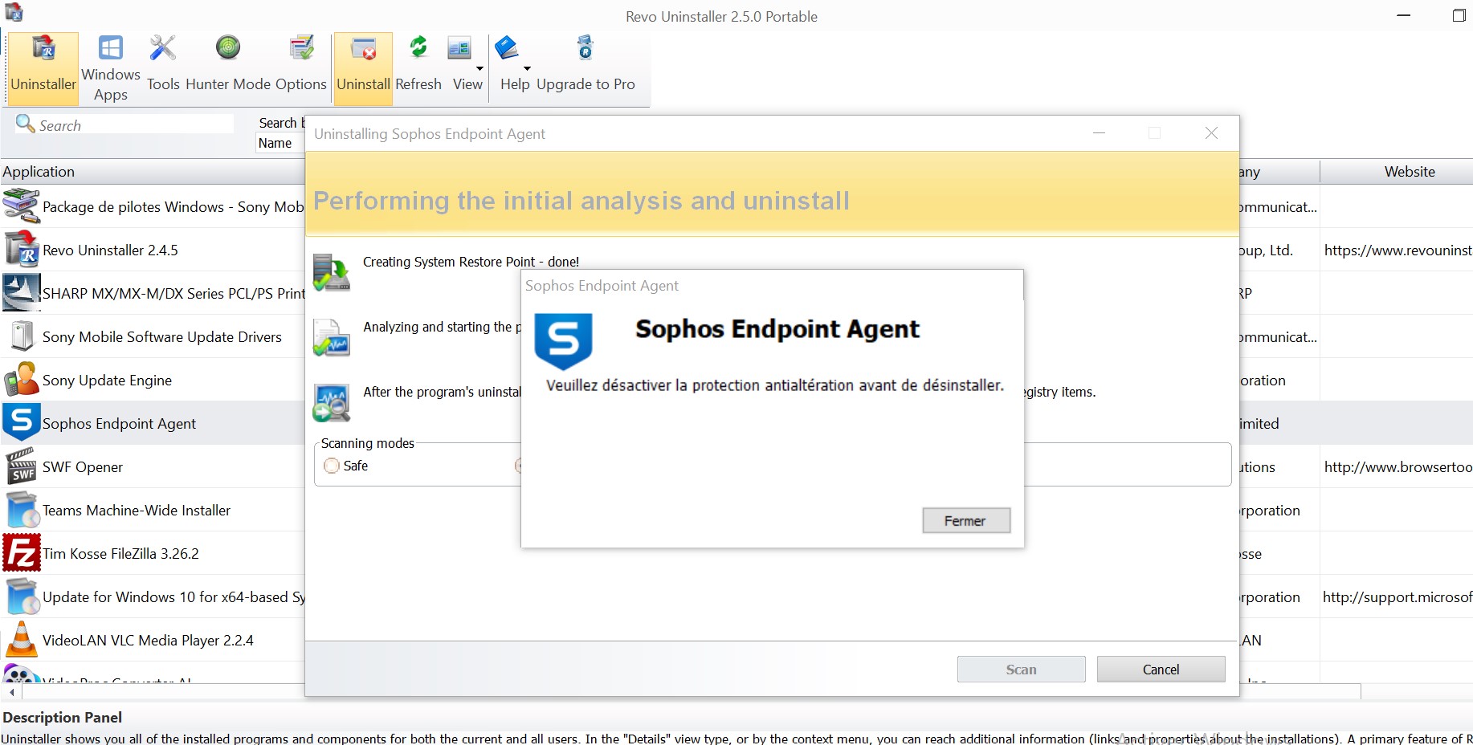Click SWF Opener row text
The width and height of the screenshot is (1473, 745).
(x=83, y=467)
